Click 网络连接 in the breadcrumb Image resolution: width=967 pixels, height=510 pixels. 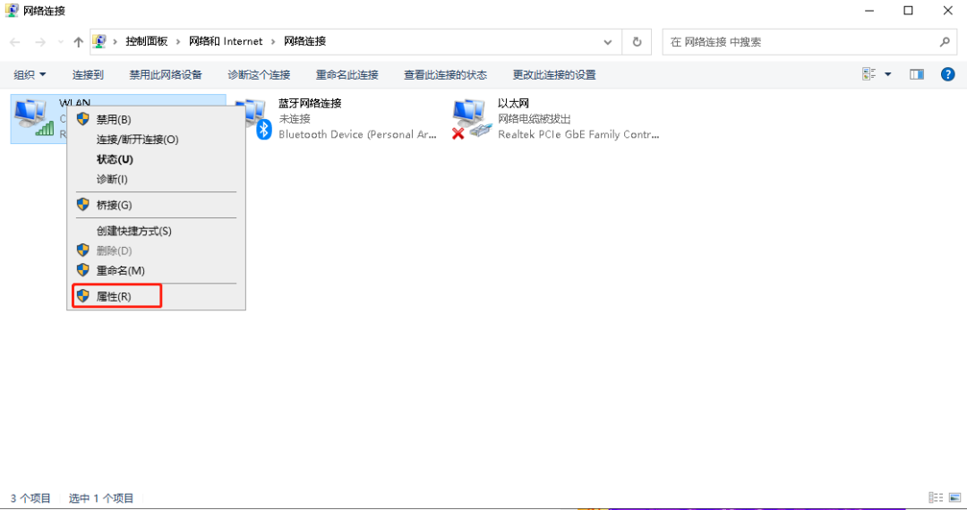point(304,41)
